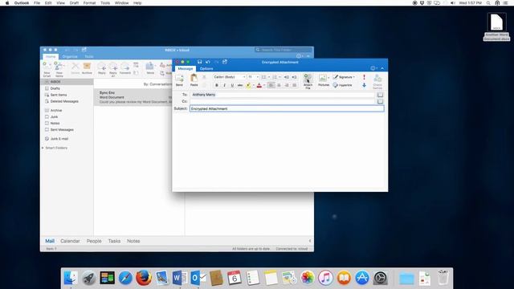Open Notes view in bottom bar
Image resolution: width=514 pixels, height=289 pixels.
click(133, 241)
